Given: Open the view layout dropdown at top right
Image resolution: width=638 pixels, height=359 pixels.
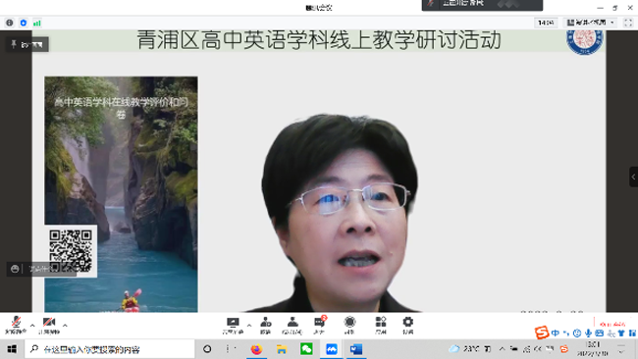Looking at the screenshot, I should coord(591,23).
